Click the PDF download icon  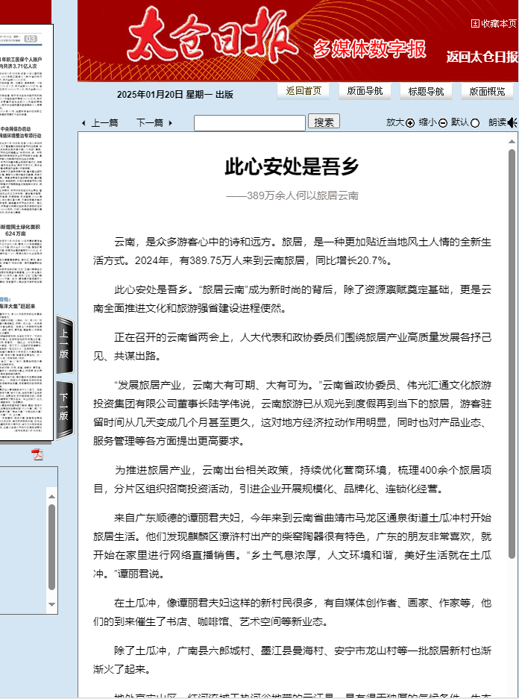tap(37, 454)
